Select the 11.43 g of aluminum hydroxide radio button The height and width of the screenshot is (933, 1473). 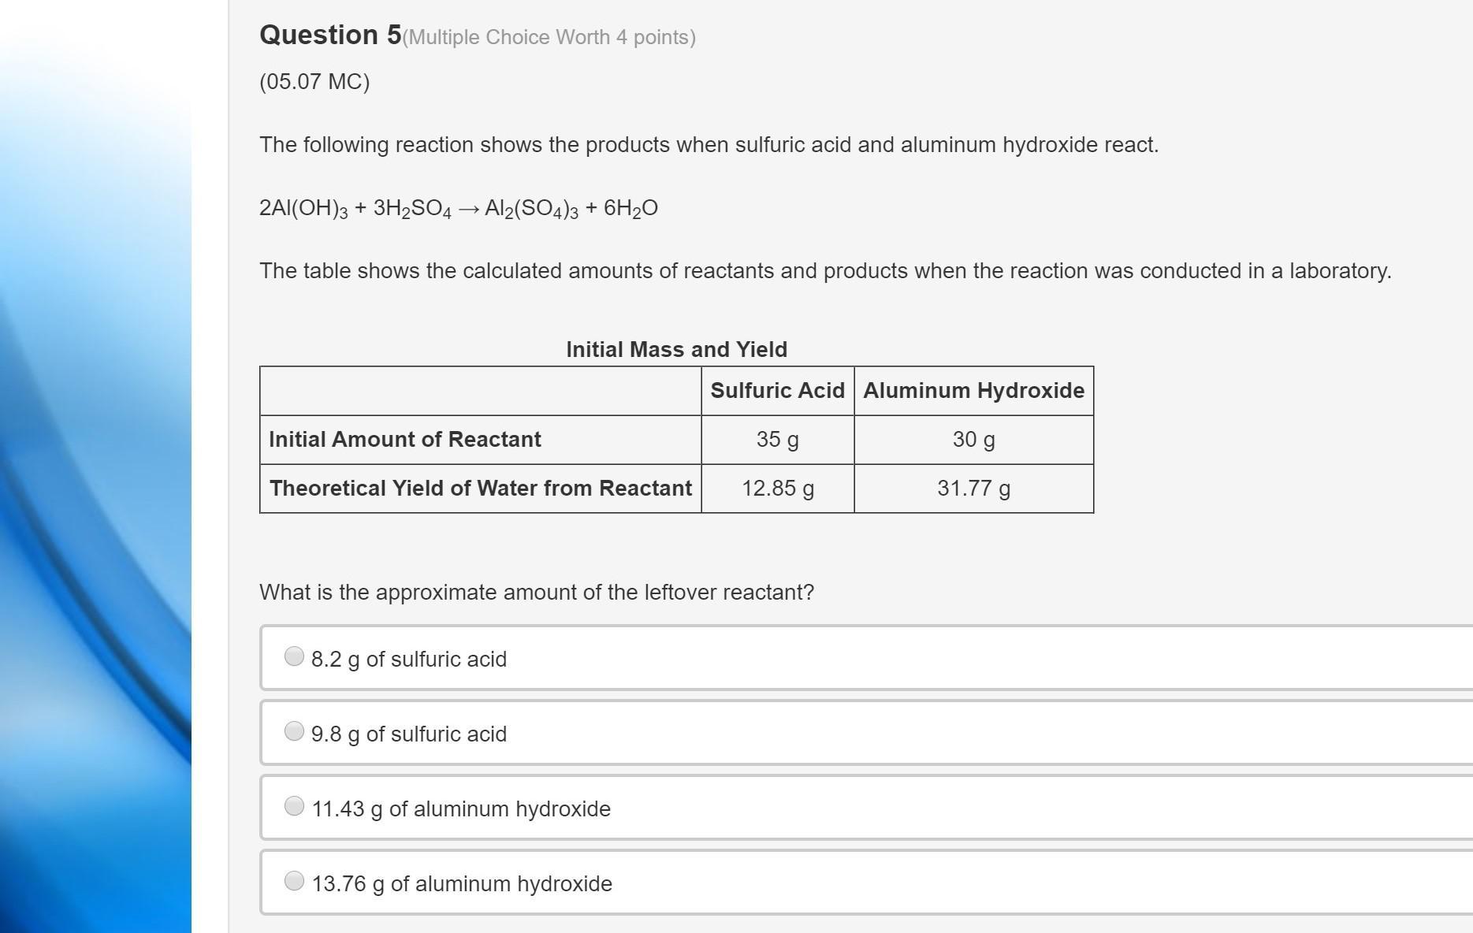coord(294,806)
